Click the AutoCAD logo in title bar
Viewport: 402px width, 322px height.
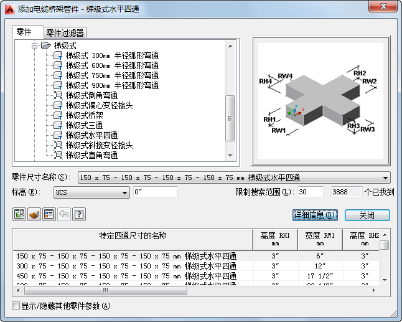pos(10,9)
